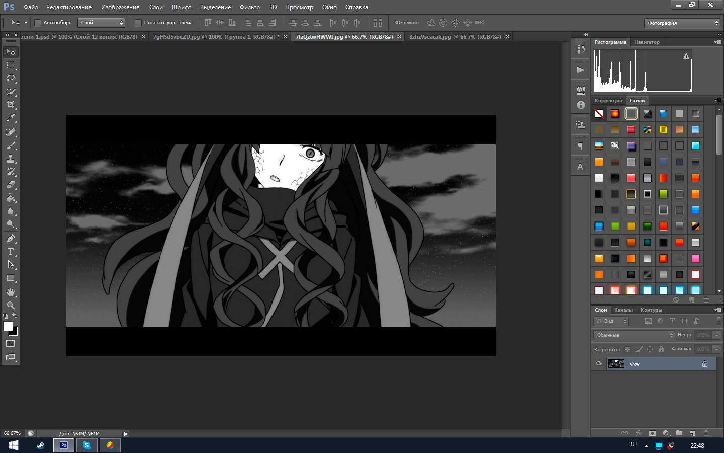Create a new layer group

tap(679, 433)
